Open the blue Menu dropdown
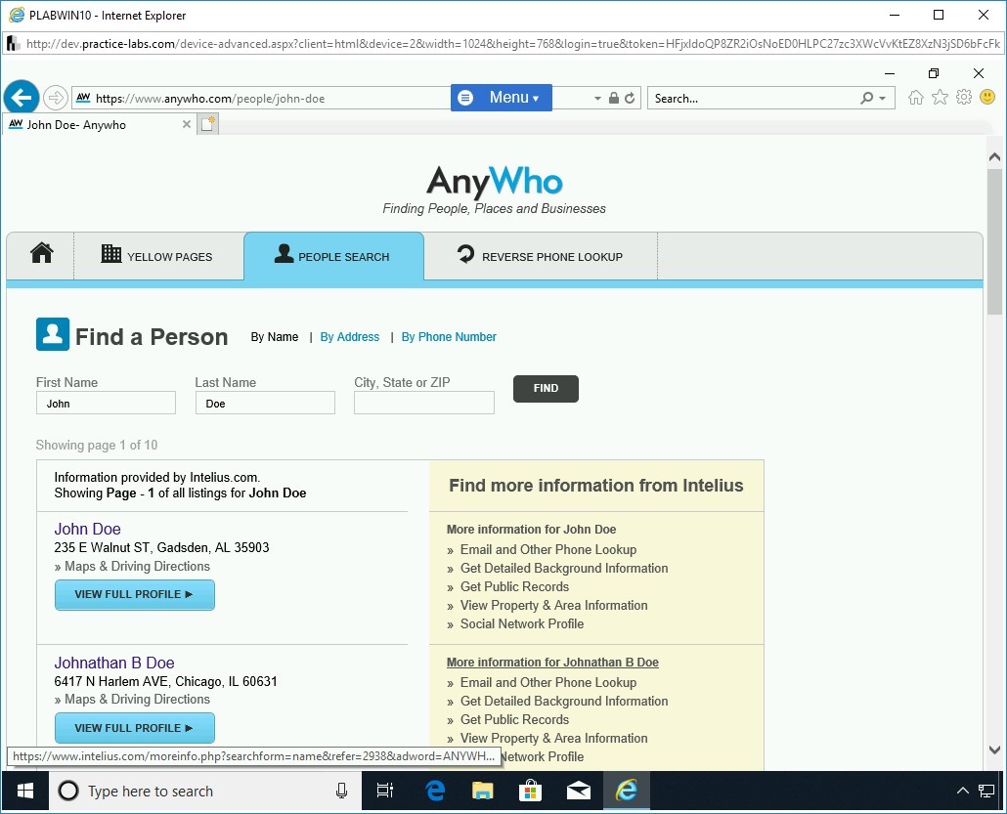The image size is (1007, 814). pyautogui.click(x=501, y=97)
